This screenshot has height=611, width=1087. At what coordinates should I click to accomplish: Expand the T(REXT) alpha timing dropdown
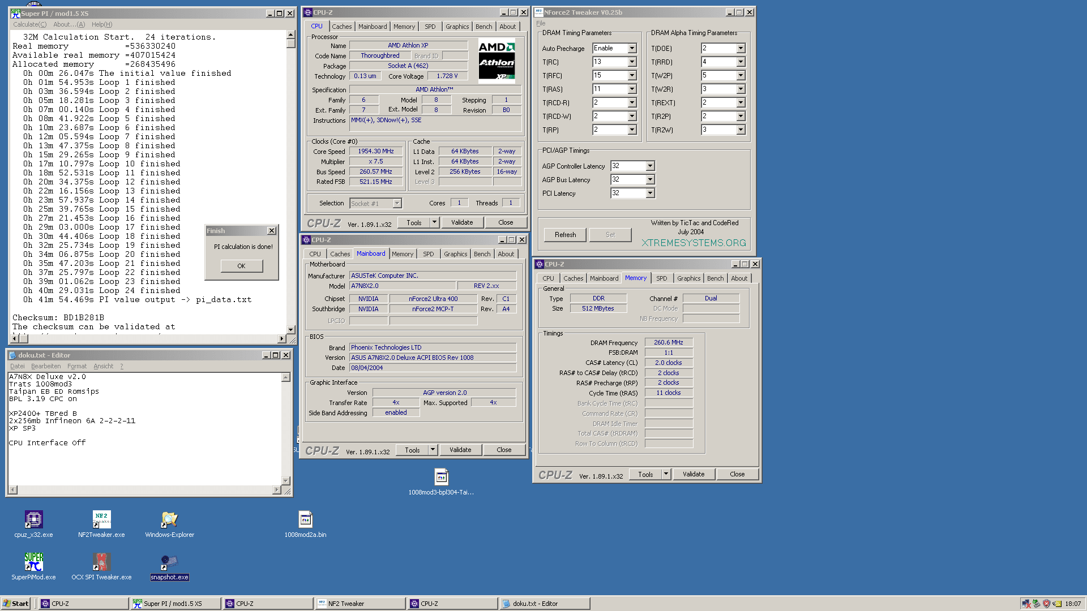(741, 103)
